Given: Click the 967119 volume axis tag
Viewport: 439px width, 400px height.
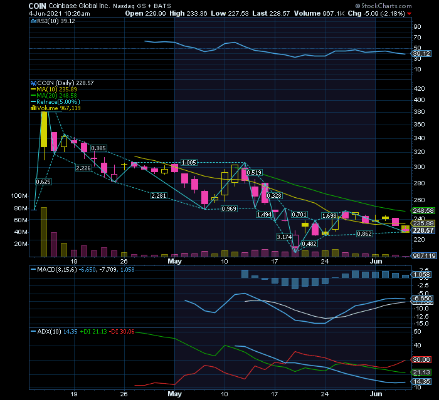Looking at the screenshot, I should 424,256.
